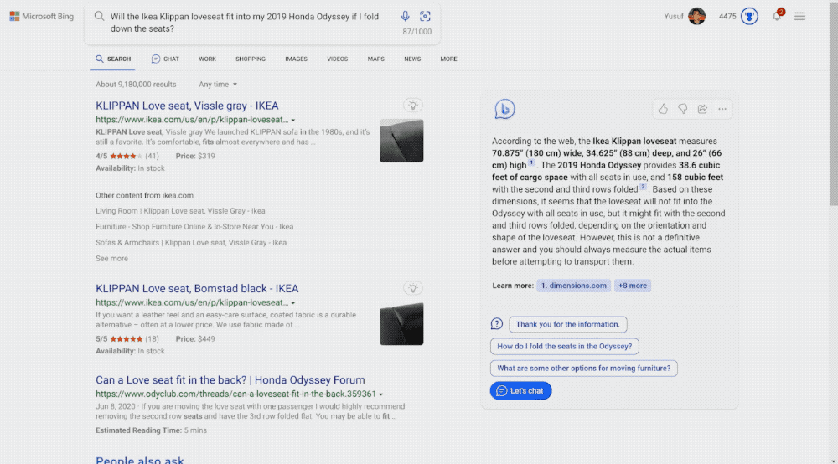Open the notifications bell icon

point(777,16)
